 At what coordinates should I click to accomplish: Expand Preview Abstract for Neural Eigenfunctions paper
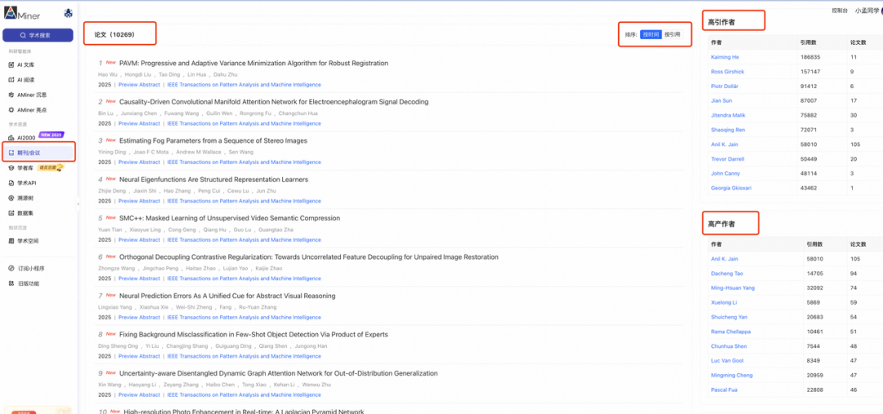(139, 202)
